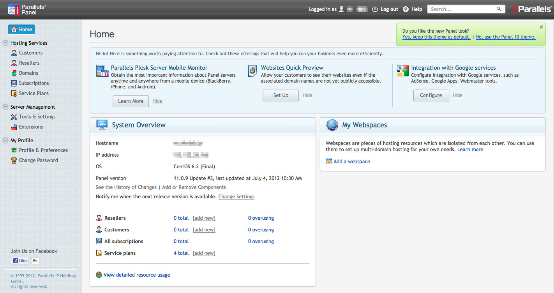Click the Learn More button
The height and width of the screenshot is (293, 554).
(x=131, y=101)
